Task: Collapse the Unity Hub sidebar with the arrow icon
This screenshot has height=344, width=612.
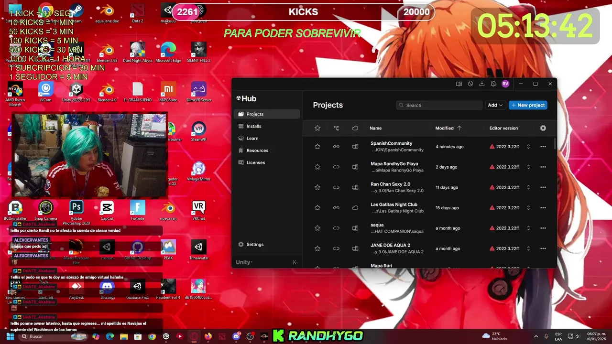Action: pos(295,262)
